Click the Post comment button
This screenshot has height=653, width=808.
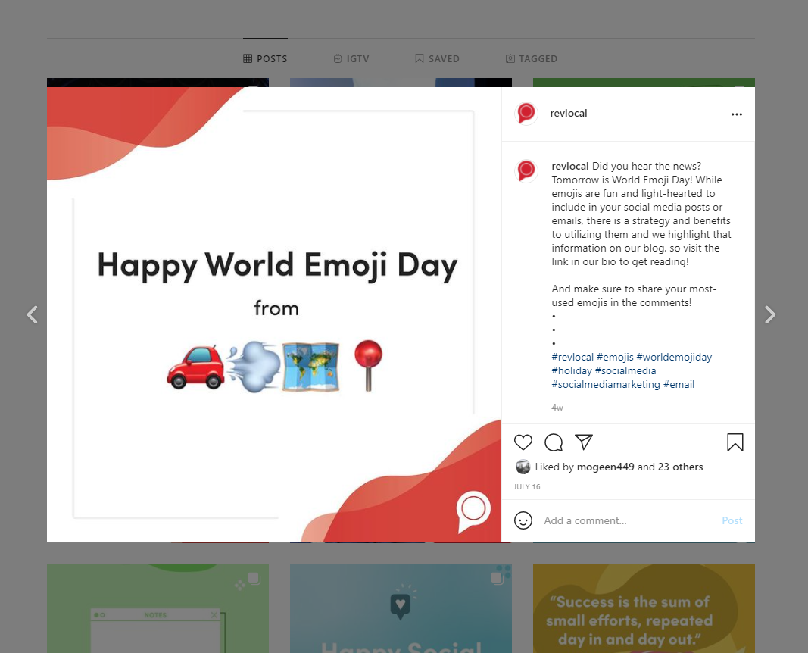(x=732, y=520)
